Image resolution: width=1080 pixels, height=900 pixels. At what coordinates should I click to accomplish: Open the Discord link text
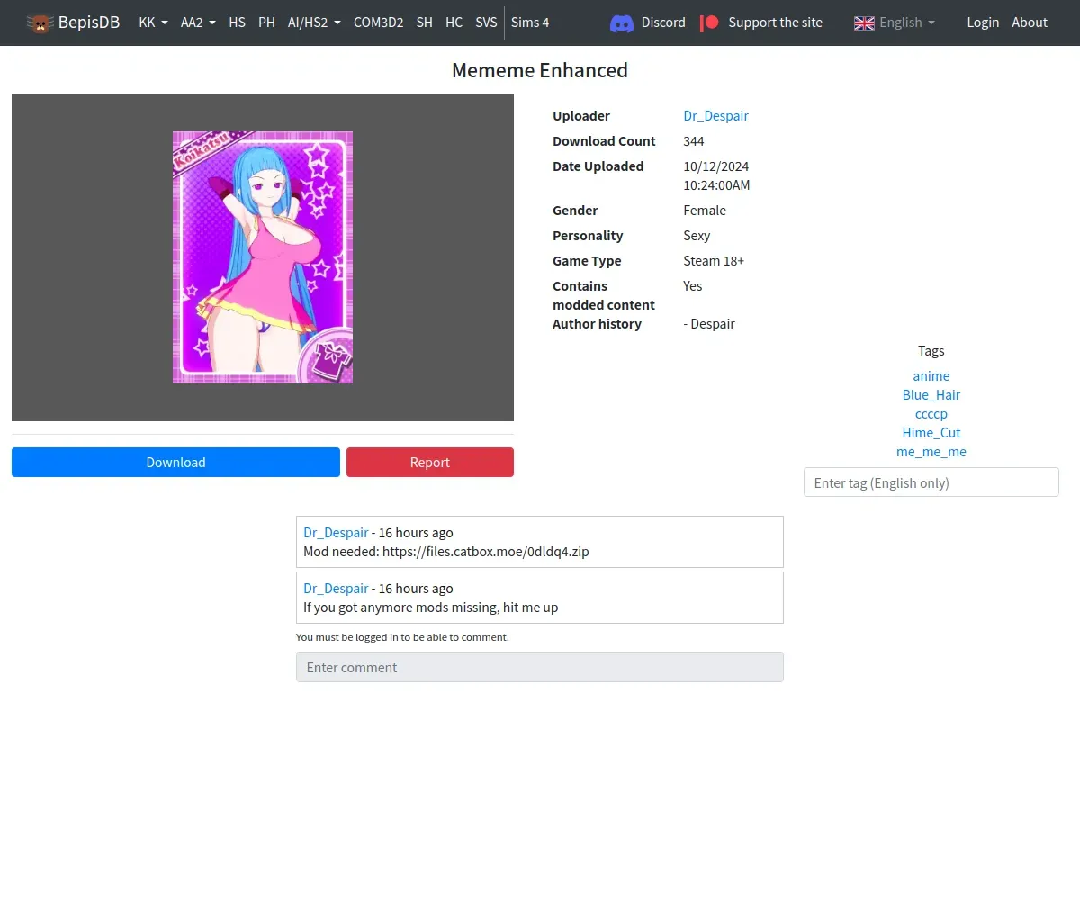(x=663, y=22)
